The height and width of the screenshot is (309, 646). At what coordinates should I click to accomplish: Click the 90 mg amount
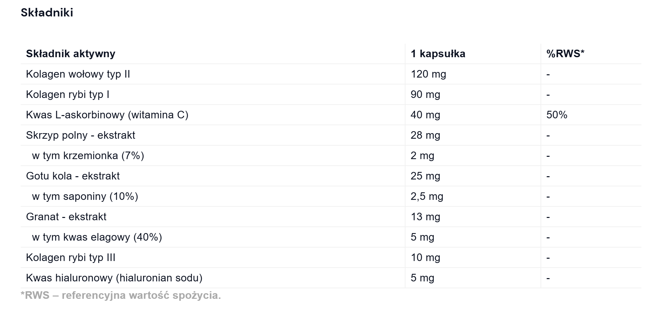coord(425,94)
